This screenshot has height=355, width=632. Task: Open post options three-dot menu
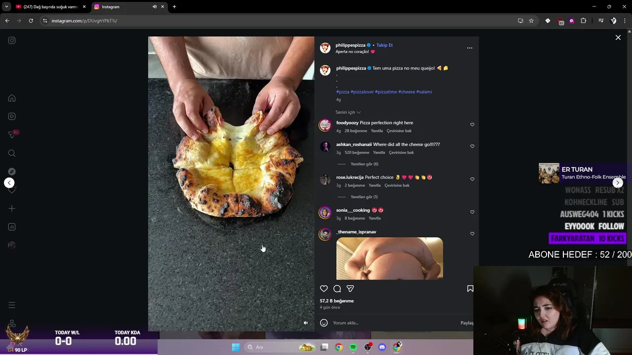pos(470,48)
